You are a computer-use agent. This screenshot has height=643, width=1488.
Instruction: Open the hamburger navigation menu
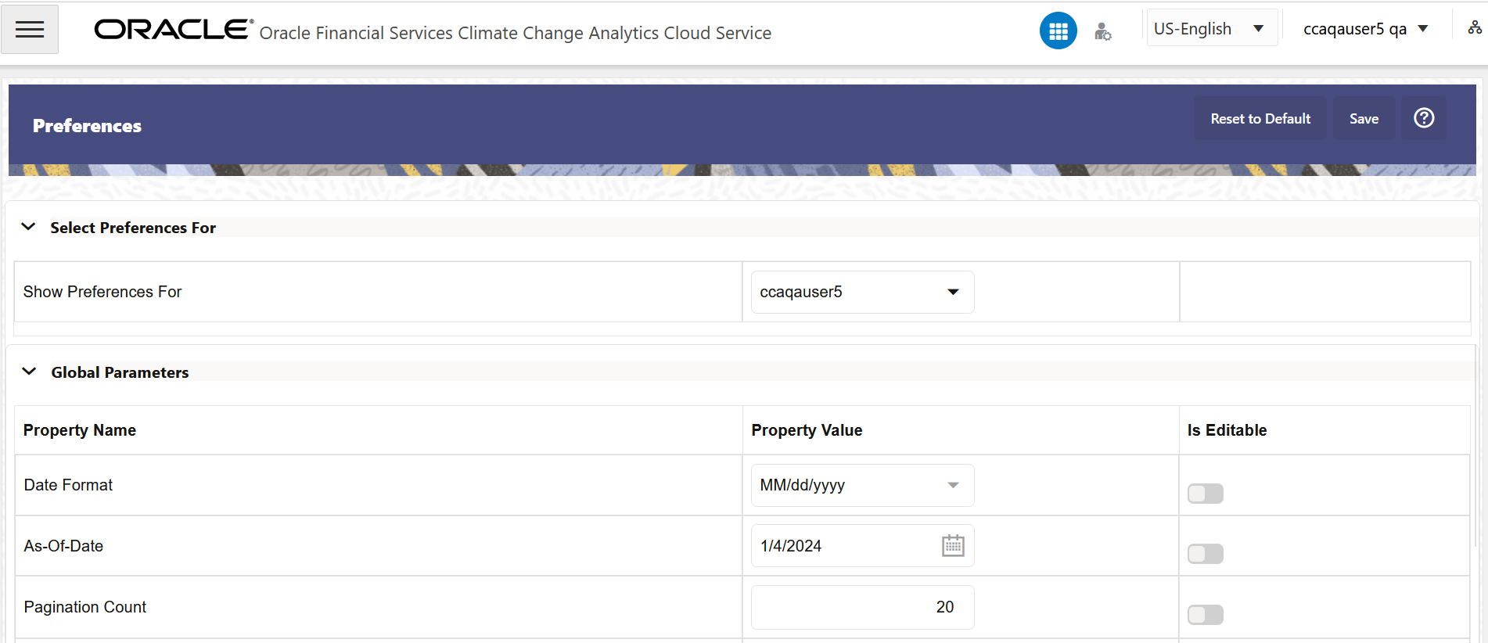tap(30, 30)
